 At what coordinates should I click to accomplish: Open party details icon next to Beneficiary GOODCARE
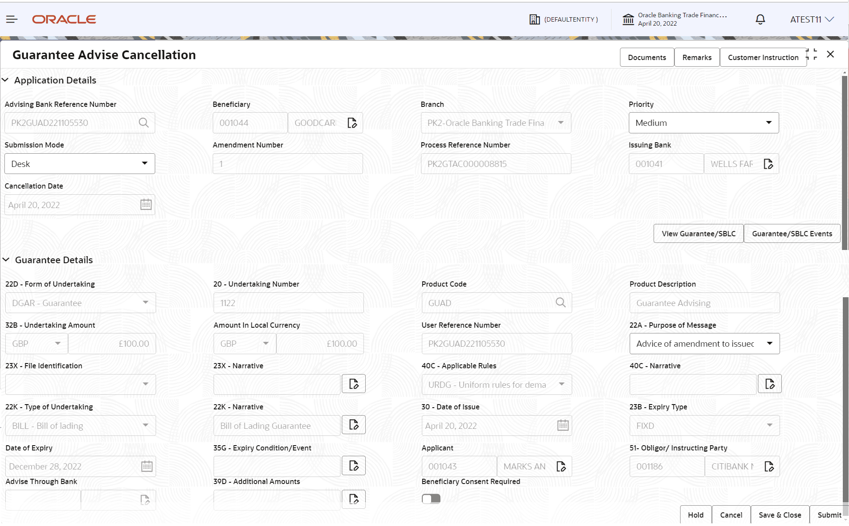click(x=352, y=122)
